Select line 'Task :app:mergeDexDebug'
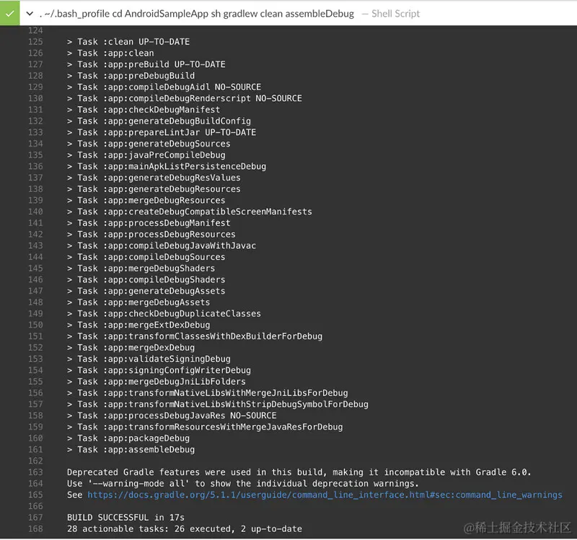 click(x=131, y=347)
